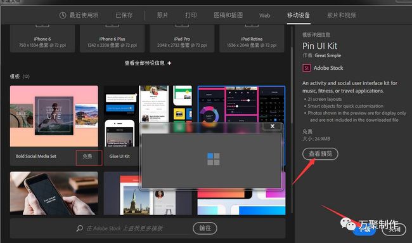Click the Bold Social Media Set title
The image size is (412, 243).
point(35,156)
